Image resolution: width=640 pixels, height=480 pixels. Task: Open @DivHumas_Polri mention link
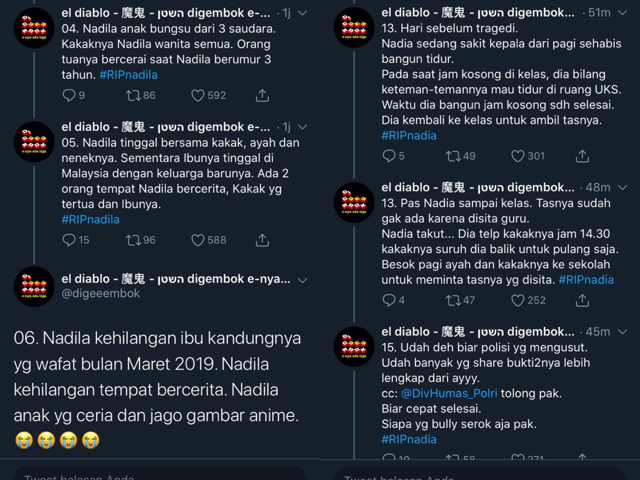point(449,393)
